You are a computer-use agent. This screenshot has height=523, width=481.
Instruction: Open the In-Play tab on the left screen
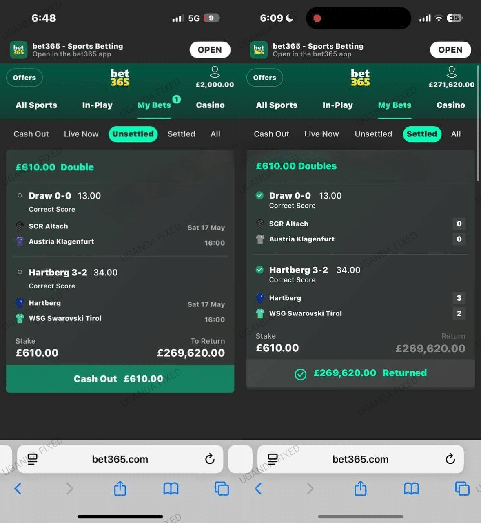click(97, 105)
